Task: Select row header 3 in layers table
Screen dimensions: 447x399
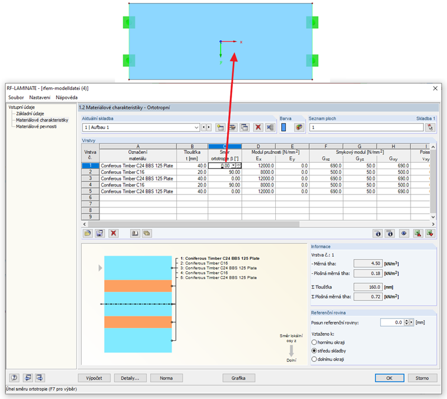Action: click(91, 178)
